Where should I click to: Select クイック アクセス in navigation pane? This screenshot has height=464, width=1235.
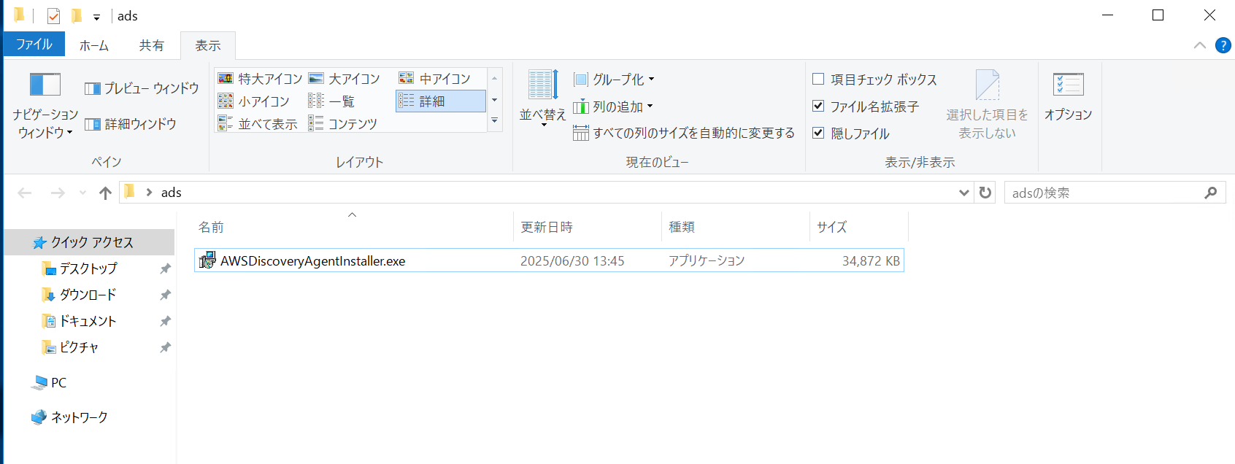click(x=89, y=242)
